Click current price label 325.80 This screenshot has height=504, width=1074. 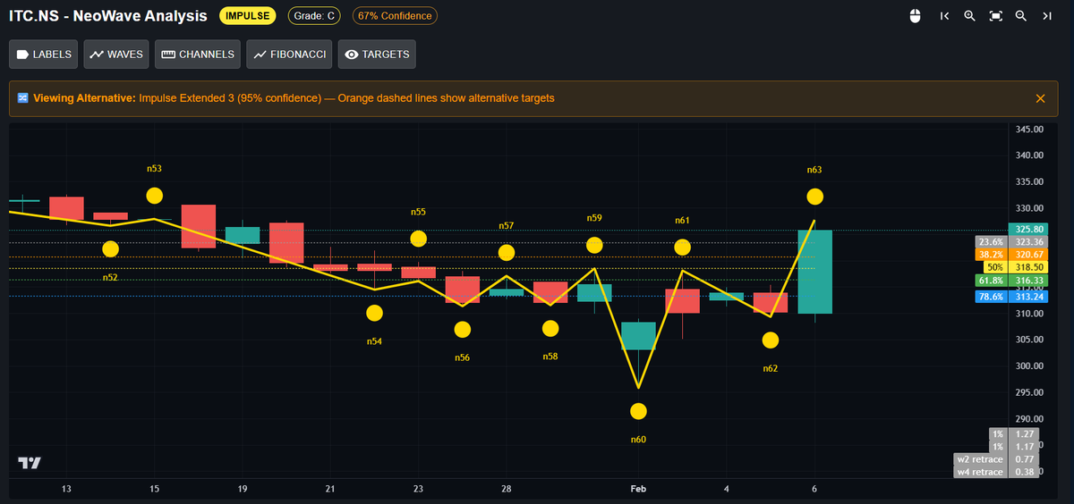pos(1030,230)
